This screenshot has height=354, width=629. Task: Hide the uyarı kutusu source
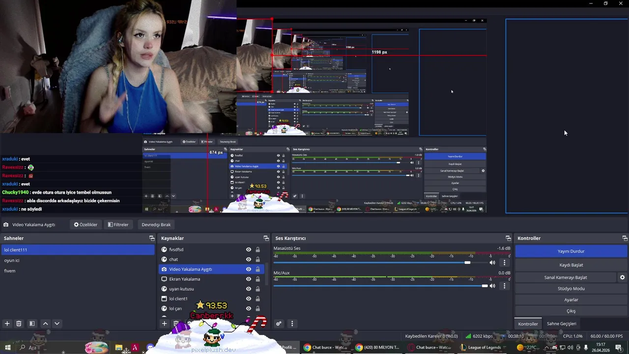click(249, 289)
